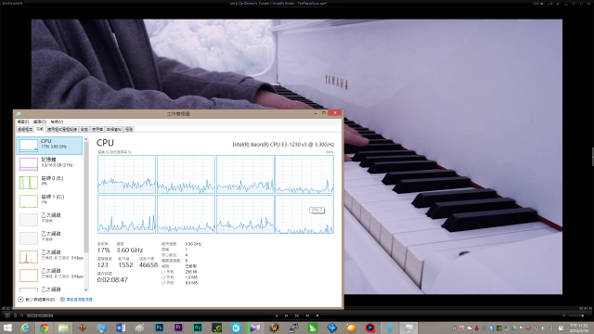The image size is (594, 334).
Task: Click the video player pause button
Action: (297, 315)
